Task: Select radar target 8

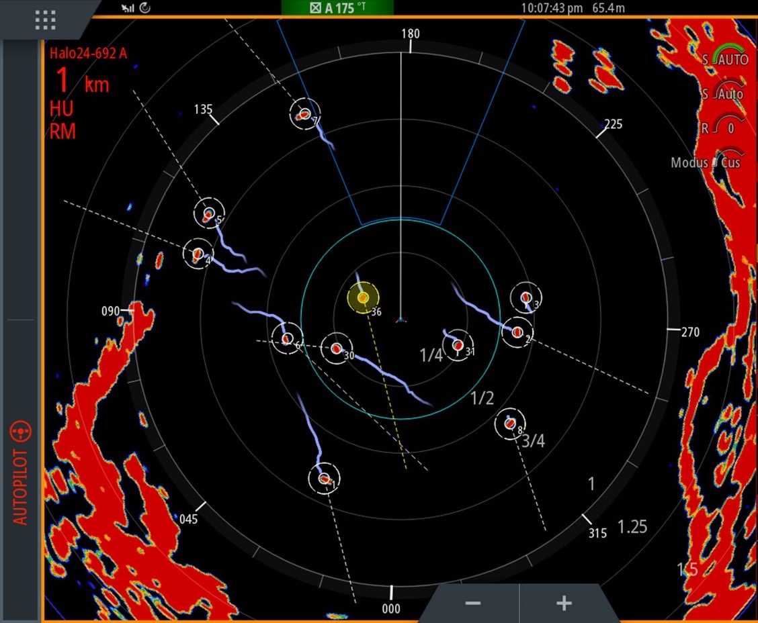Action: [510, 424]
